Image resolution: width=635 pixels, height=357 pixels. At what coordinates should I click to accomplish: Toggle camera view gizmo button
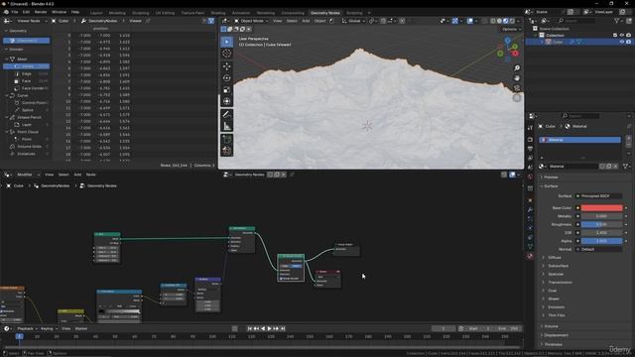(x=517, y=88)
